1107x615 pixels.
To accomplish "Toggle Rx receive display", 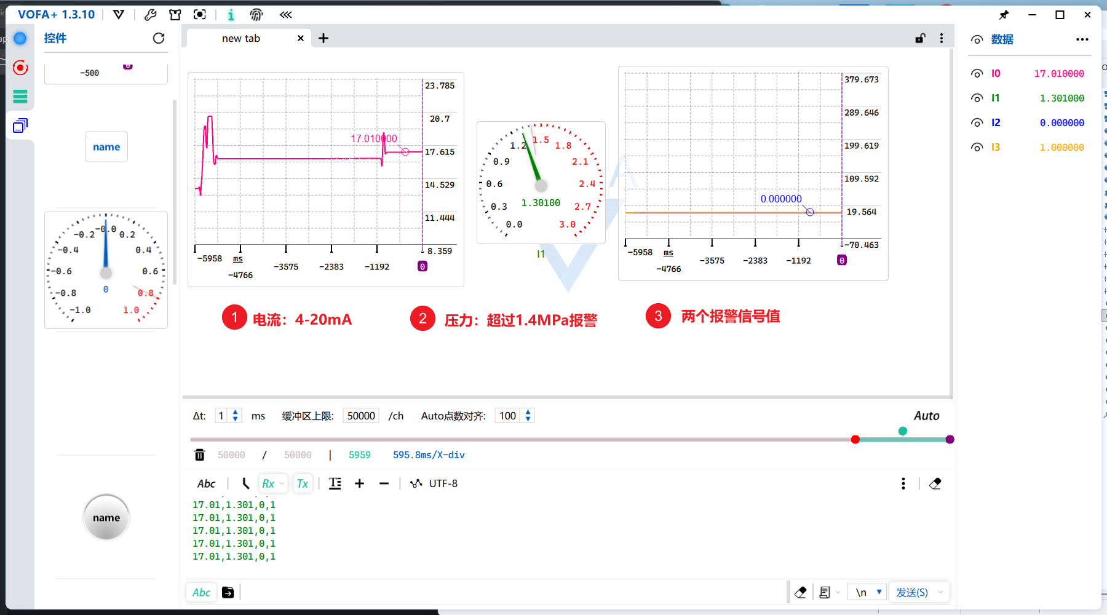I will click(x=269, y=484).
